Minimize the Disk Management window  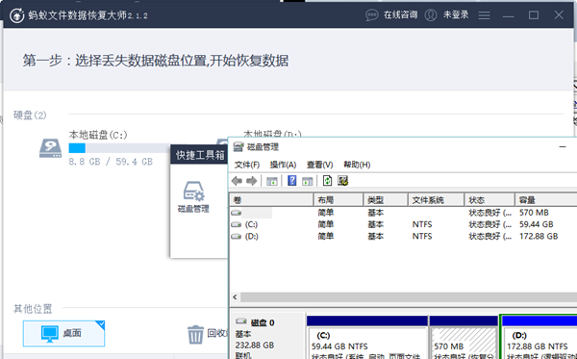563,147
